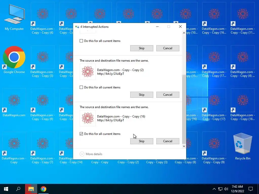Open the taskbar clock showing 7:42 AM
259x194 pixels.
(237, 189)
